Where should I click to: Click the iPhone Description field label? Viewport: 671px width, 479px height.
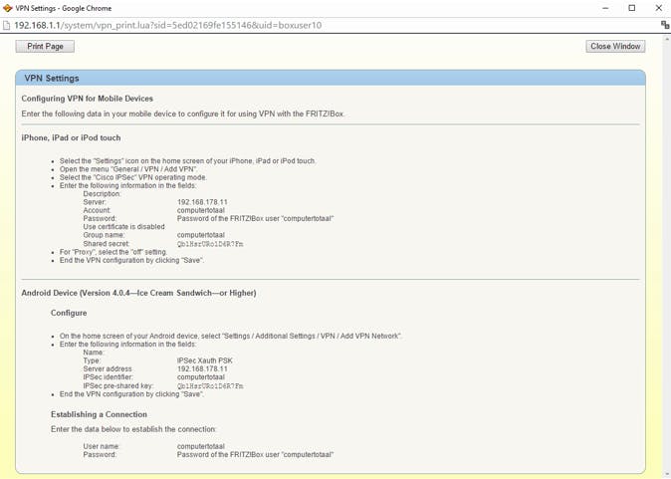tap(103, 194)
